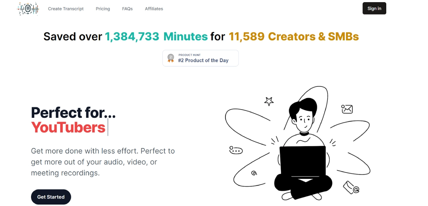428x206 pixels.
Task: Click the Perfect for... heading
Action: pyautogui.click(x=73, y=113)
